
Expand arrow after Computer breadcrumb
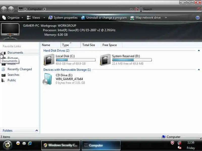(45, 9)
